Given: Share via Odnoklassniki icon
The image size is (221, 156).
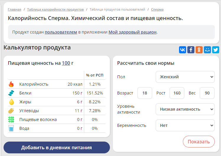Looking at the screenshot, I should pos(199,50).
